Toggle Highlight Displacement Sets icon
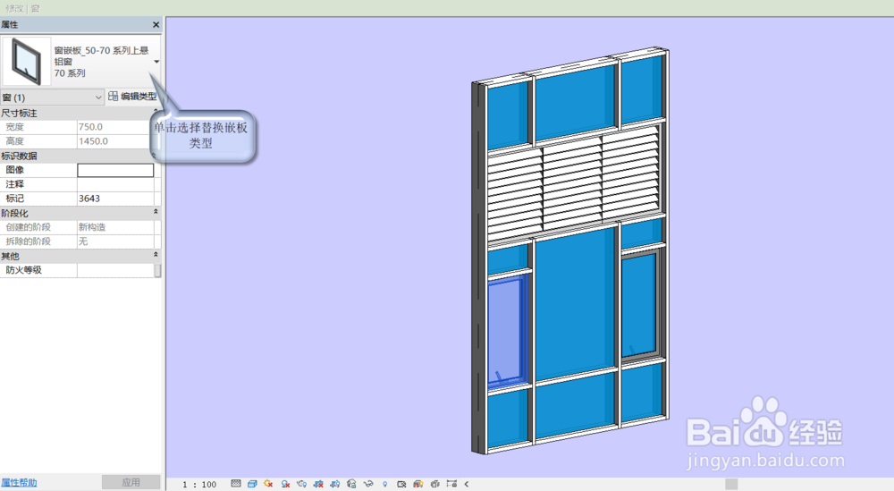The image size is (894, 491). coord(435,484)
